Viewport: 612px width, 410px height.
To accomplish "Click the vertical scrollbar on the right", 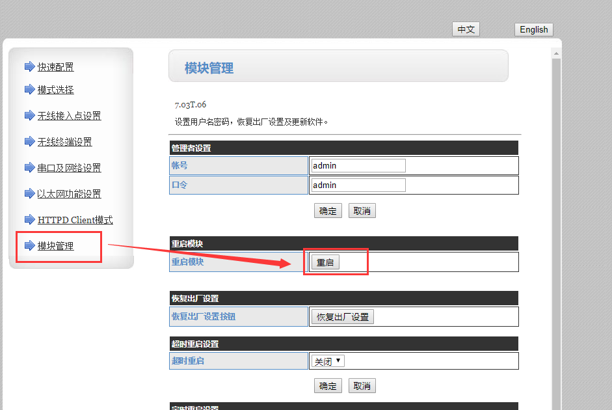I will pyautogui.click(x=556, y=228).
